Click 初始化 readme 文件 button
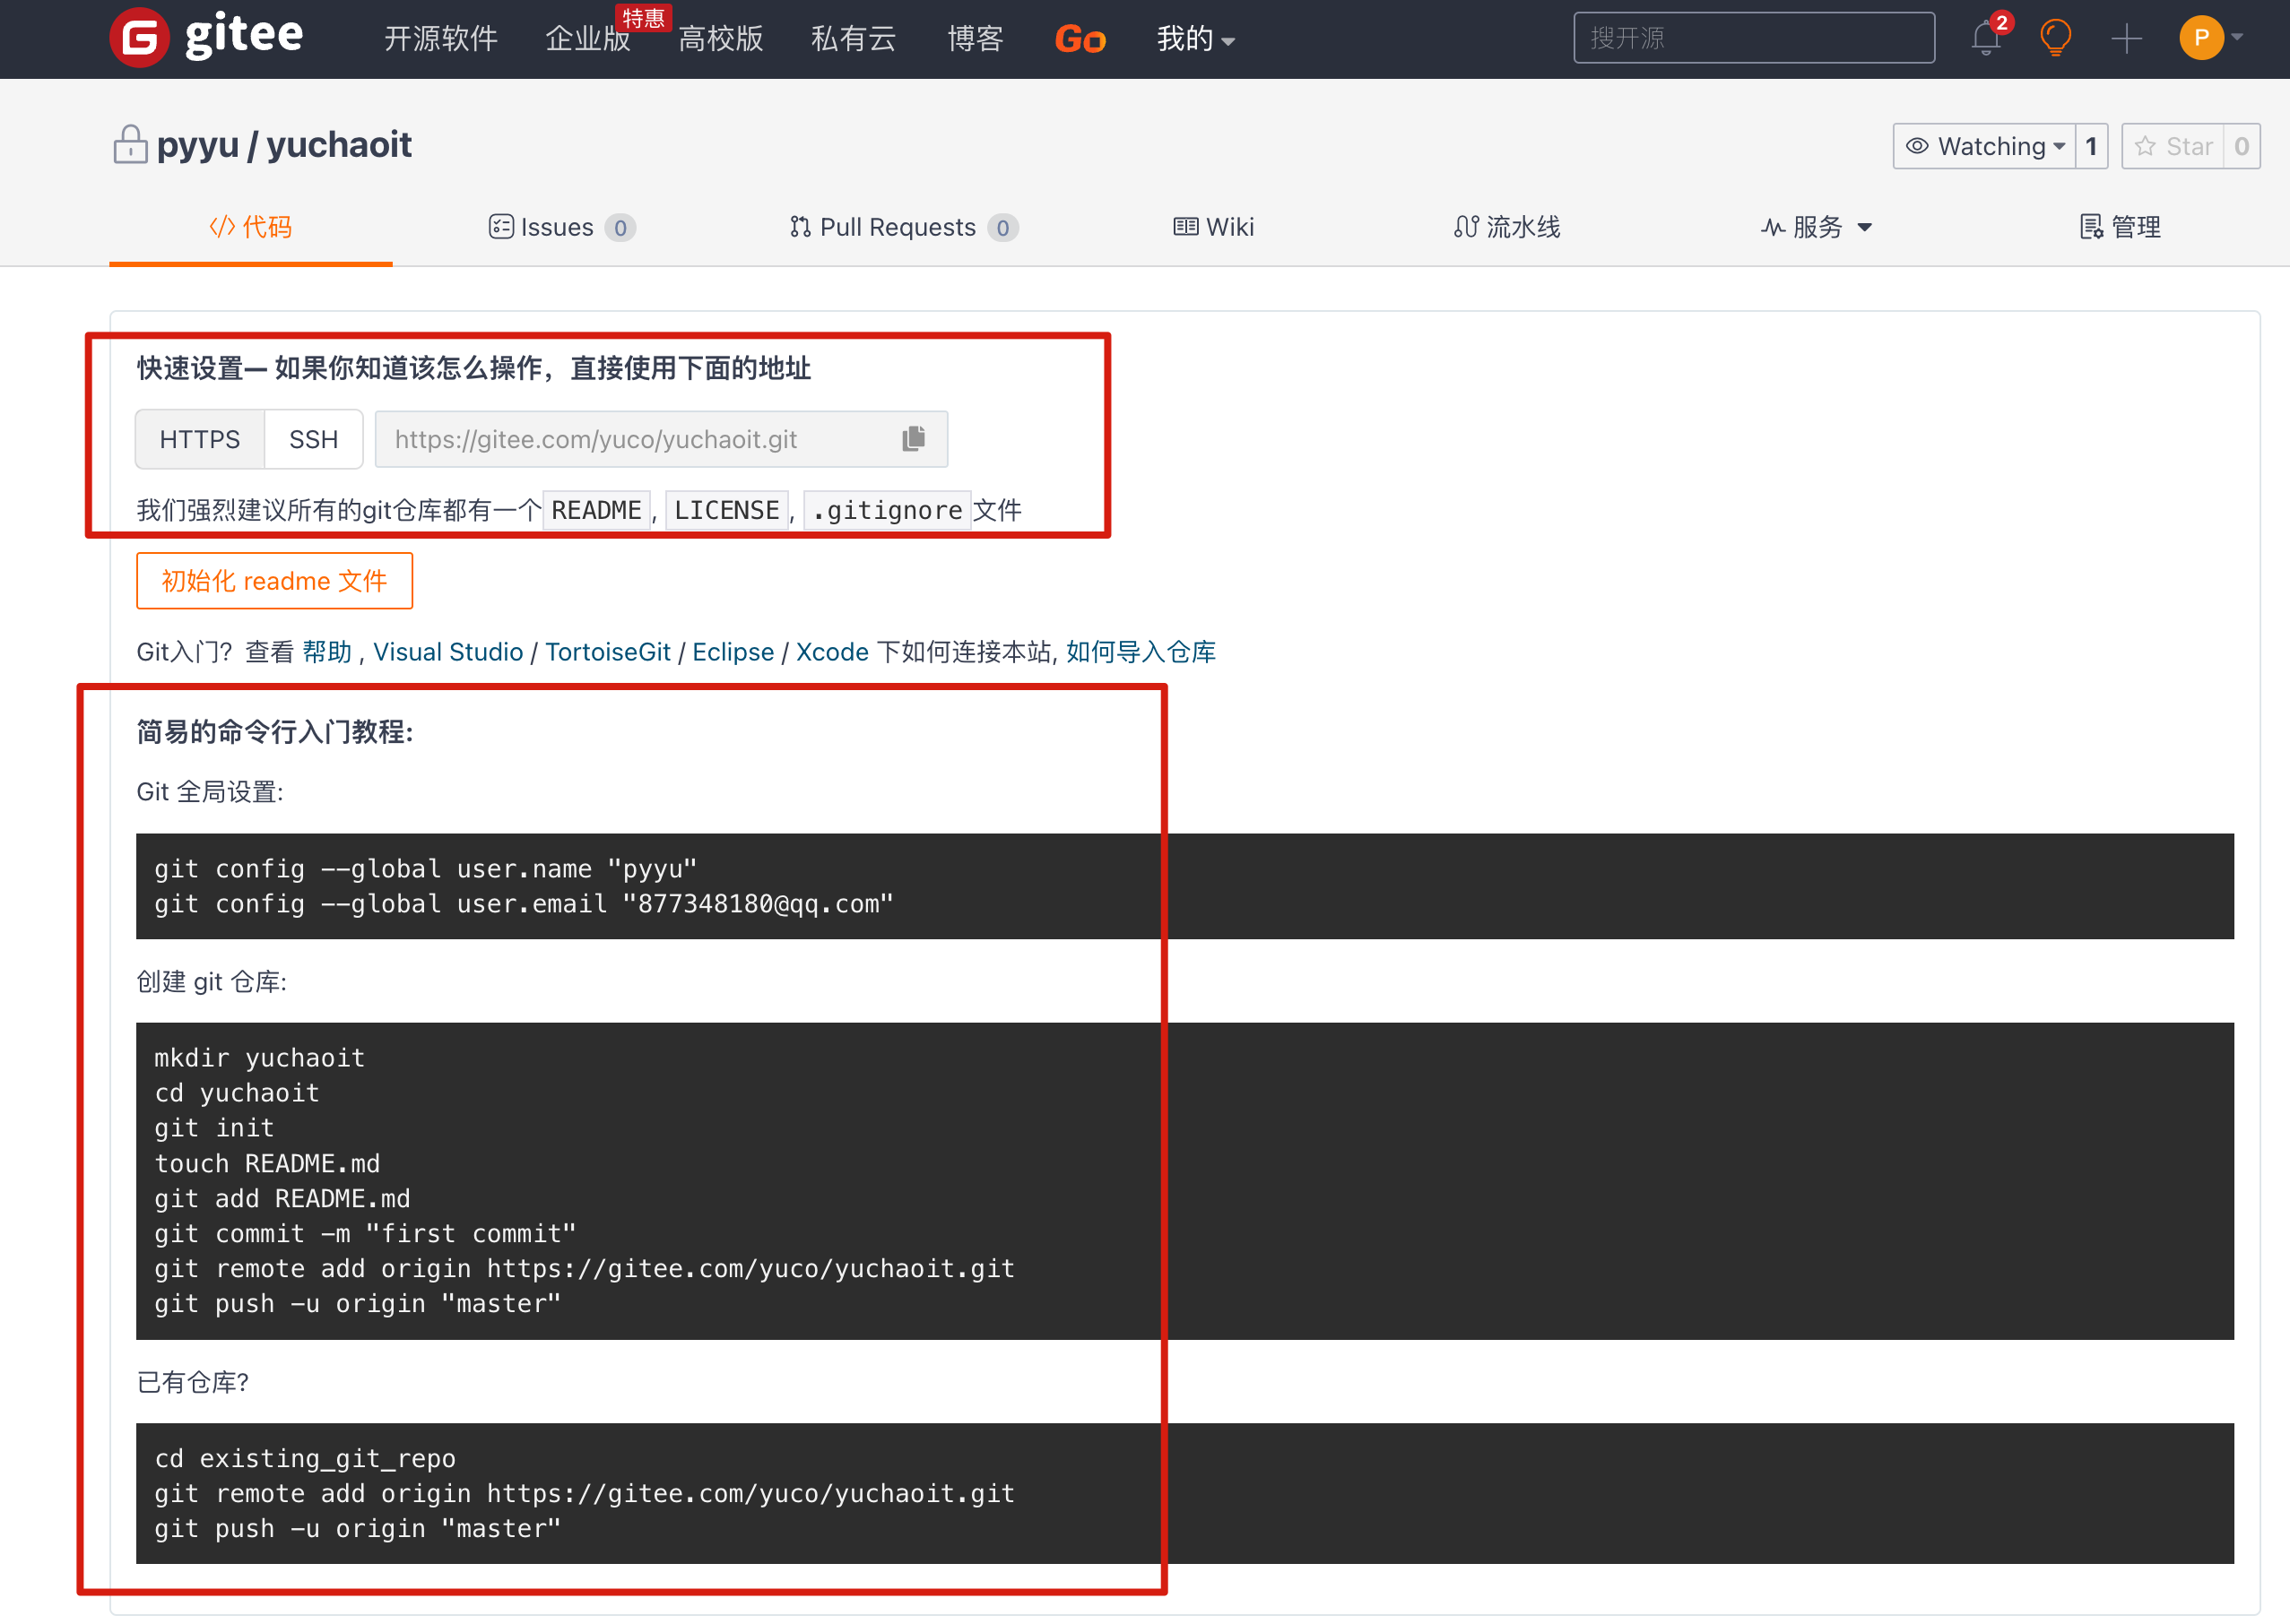 pyautogui.click(x=274, y=581)
